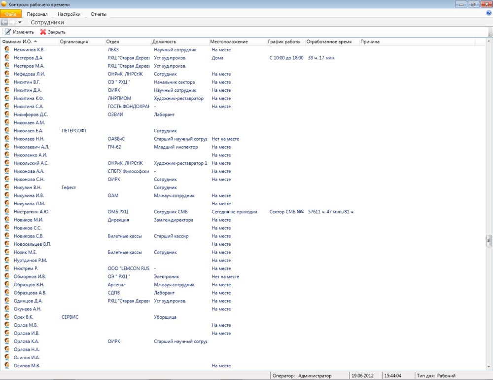Open the navigation history dropdown arrow
The image size is (493, 380).
20,22
